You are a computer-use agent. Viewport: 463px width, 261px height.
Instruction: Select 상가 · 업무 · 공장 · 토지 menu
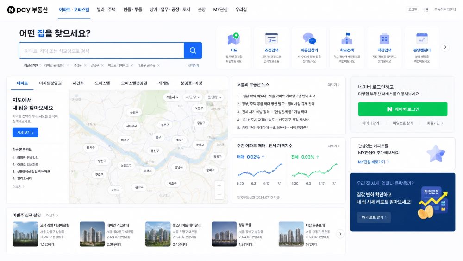point(170,9)
